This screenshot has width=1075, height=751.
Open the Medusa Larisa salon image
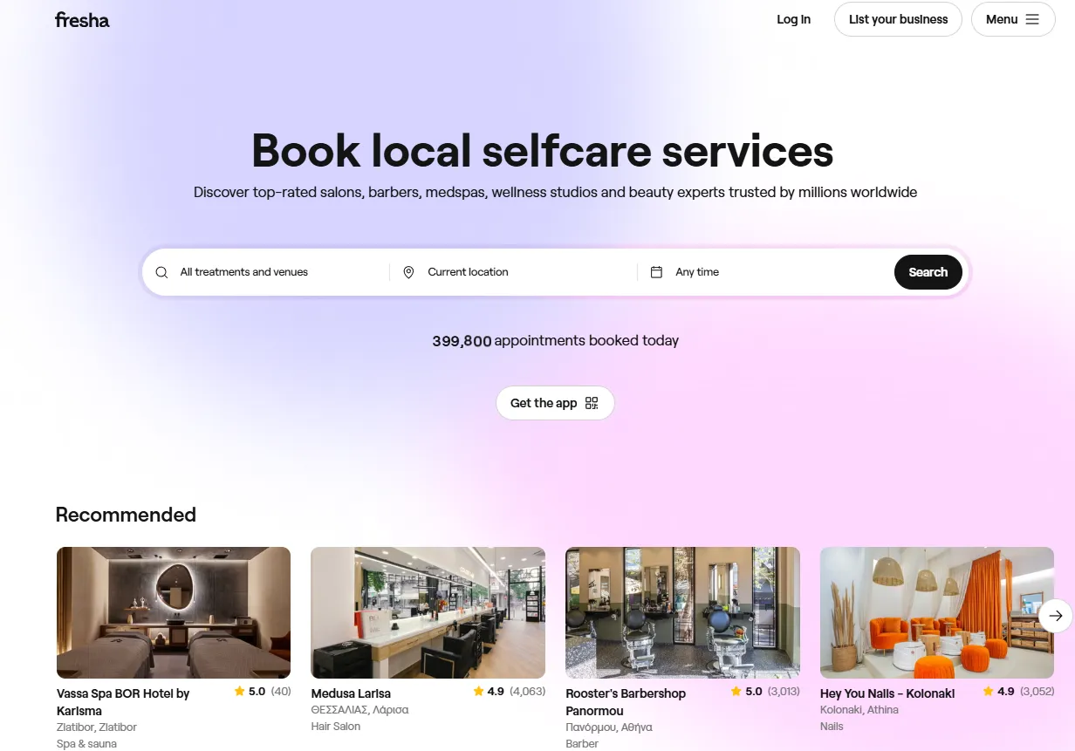tap(428, 612)
